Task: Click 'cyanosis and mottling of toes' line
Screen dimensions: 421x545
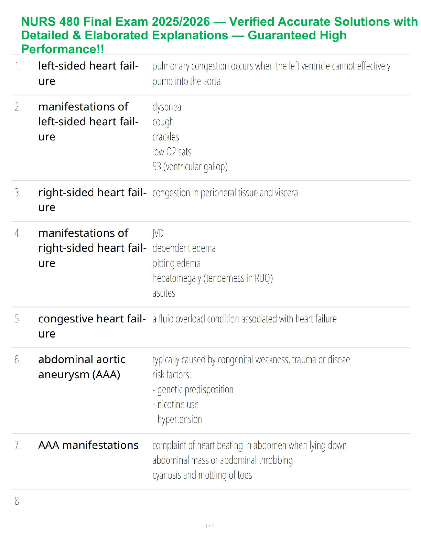Action: click(x=202, y=475)
